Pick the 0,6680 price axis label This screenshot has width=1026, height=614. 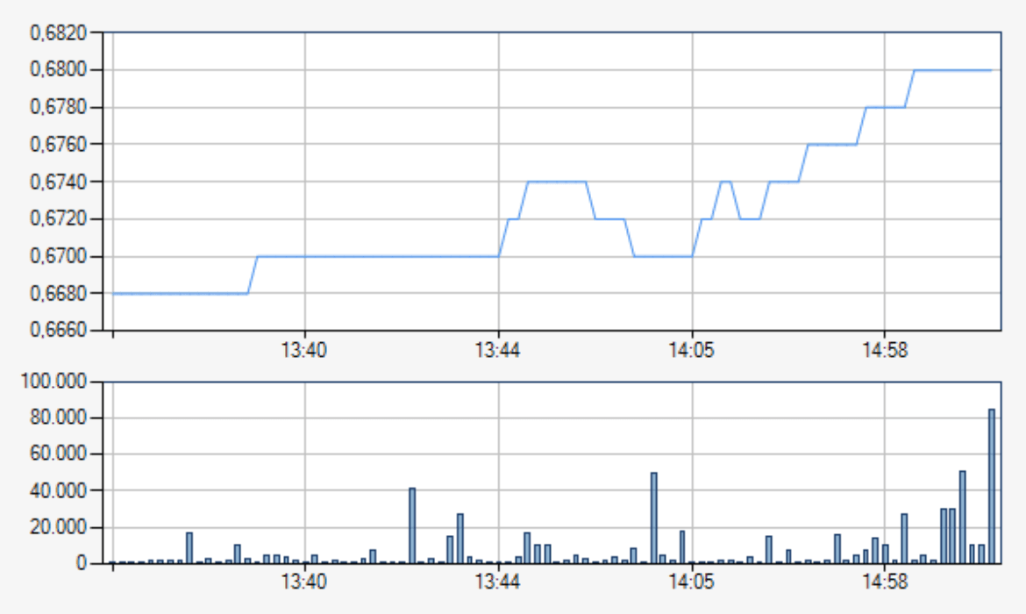point(58,293)
